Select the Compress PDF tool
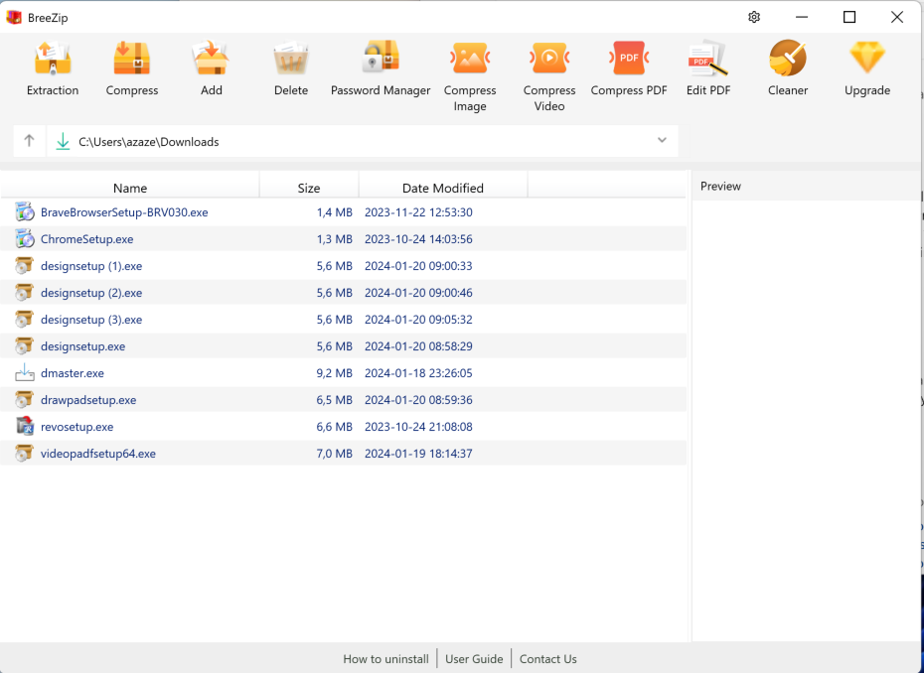 coord(628,67)
